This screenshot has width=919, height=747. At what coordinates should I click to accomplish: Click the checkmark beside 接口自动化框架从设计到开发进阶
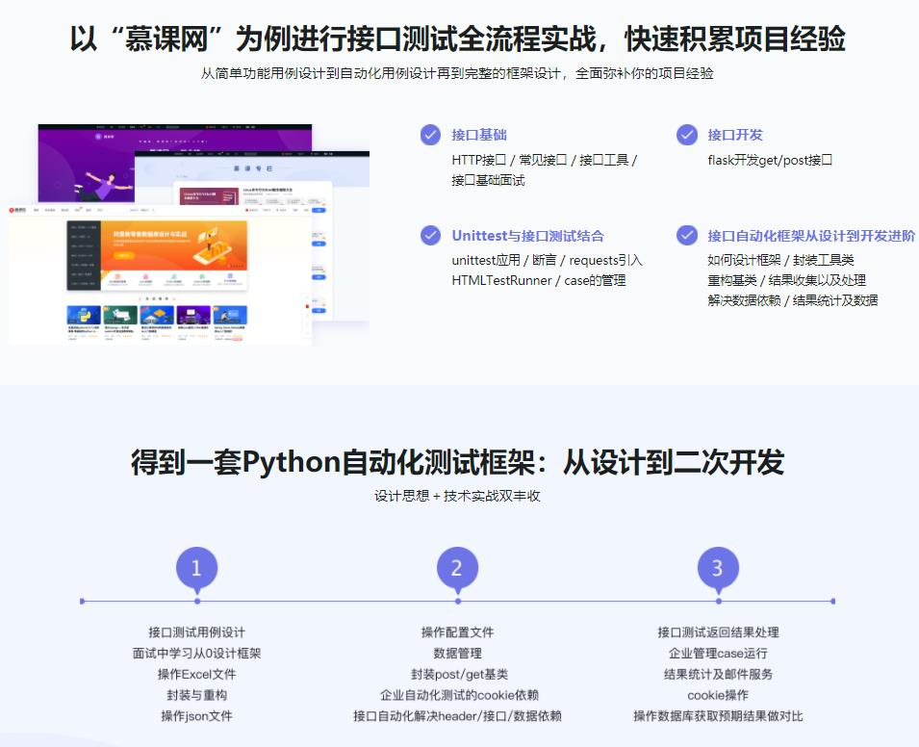pos(686,236)
